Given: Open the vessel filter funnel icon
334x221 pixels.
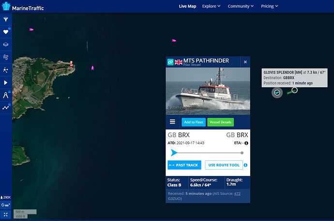Looking at the screenshot, I should pos(6,19).
